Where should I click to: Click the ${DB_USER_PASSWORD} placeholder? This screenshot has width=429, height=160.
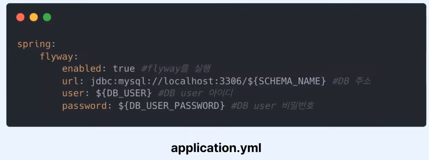171,106
